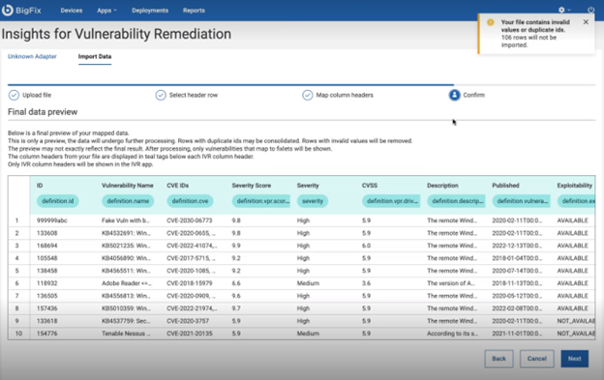The height and width of the screenshot is (380, 604).
Task: Click the BigFix logo icon
Action: click(8, 11)
